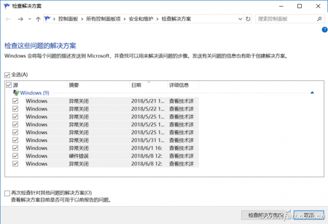The width and height of the screenshot is (328, 224).
Task: Navigate to 安全和维护 breadcrumb
Action: pos(141,19)
